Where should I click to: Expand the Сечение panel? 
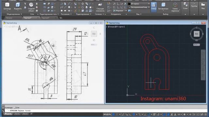tap(99, 14)
